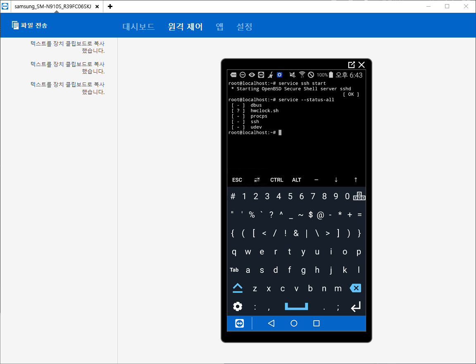Image resolution: width=476 pixels, height=364 pixels.
Task: Tap the dash key in extra keys row
Action: coord(317,180)
